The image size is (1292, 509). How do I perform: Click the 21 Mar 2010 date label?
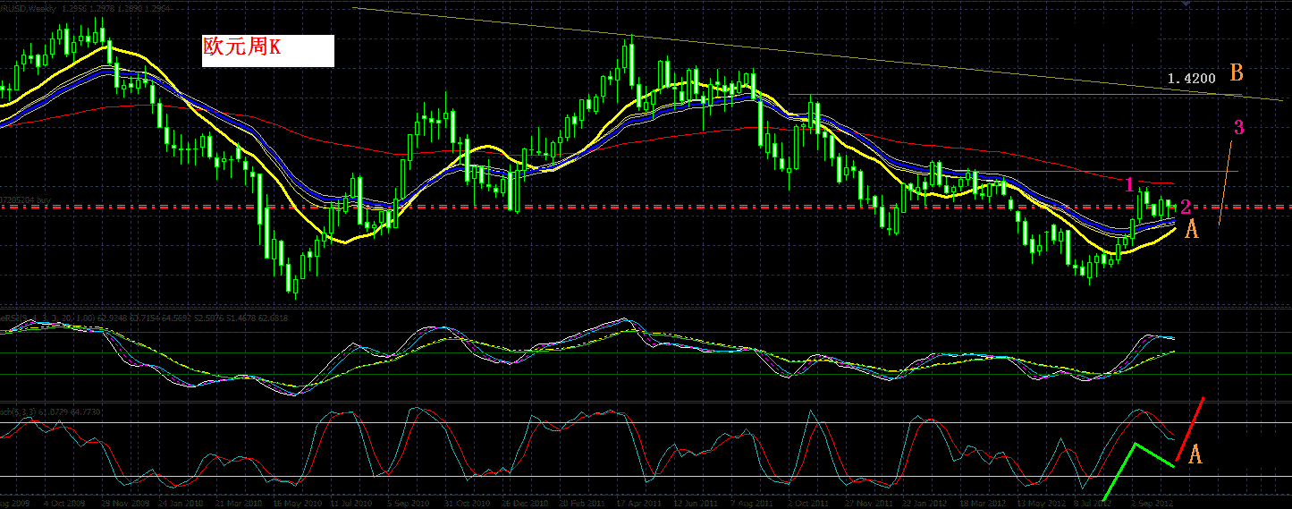(239, 503)
